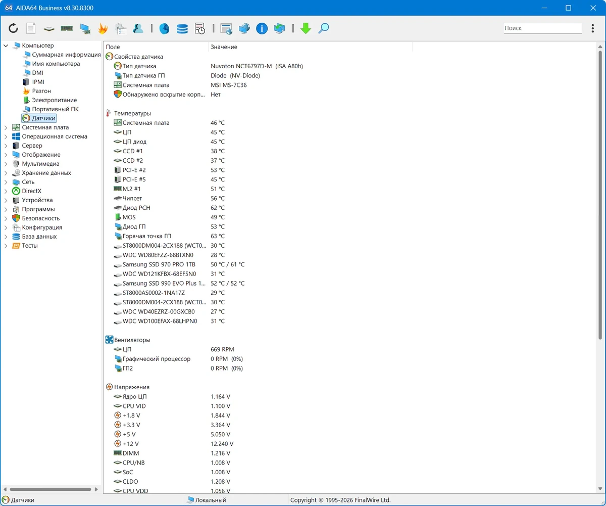Click the network monitor card toolbar icon
Screen dimensions: 606x506
tap(85, 29)
